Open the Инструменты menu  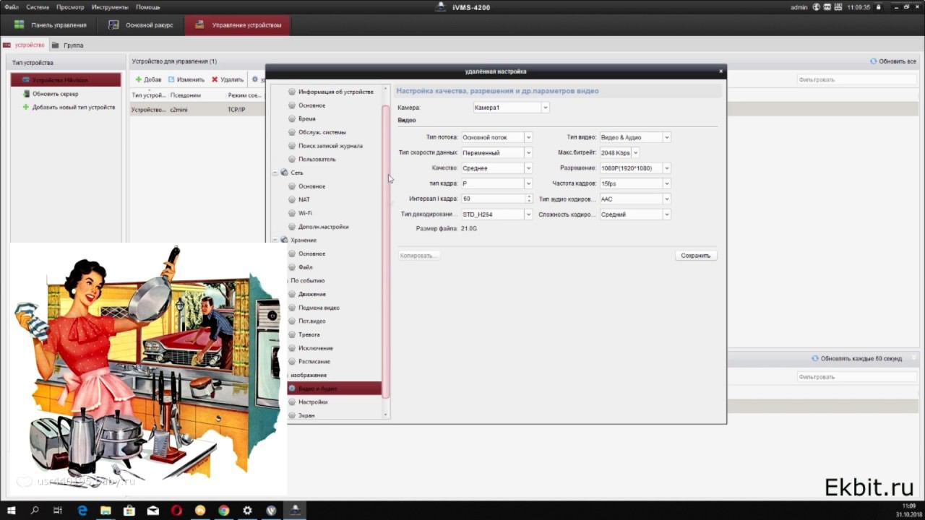coord(110,6)
